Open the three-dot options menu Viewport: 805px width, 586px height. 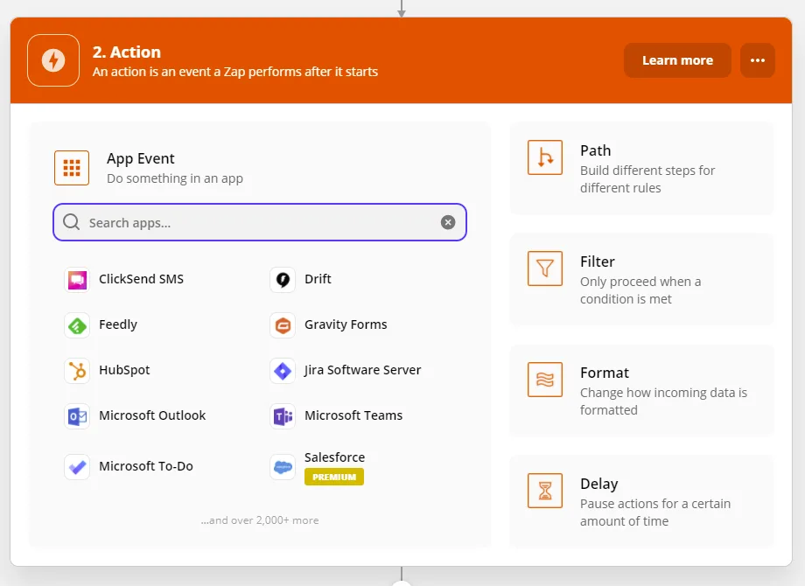click(x=758, y=60)
